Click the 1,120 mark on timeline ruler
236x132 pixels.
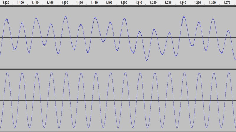click(6, 3)
